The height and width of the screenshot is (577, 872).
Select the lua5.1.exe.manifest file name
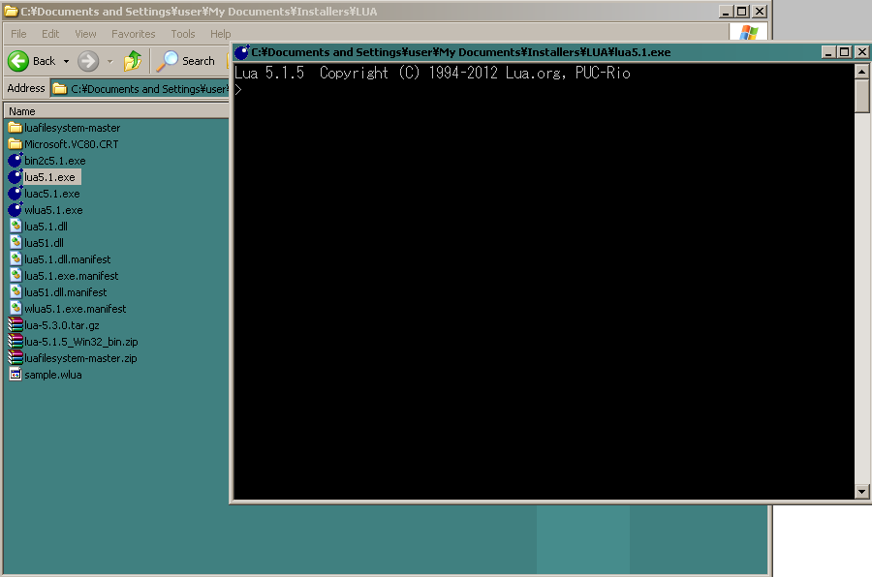coord(71,276)
